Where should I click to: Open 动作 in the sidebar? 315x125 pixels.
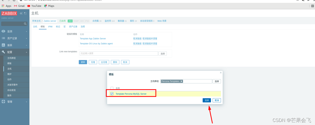pyautogui.click(x=9, y=79)
